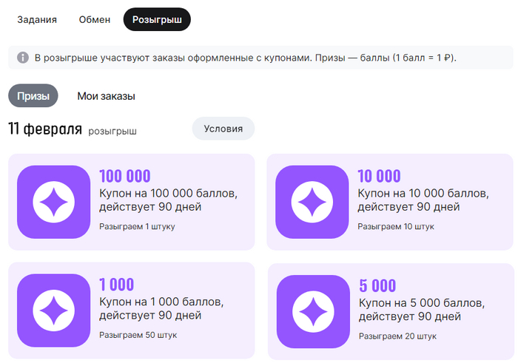Click the purple 1 000 prize heading
The width and height of the screenshot is (518, 363).
[117, 285]
